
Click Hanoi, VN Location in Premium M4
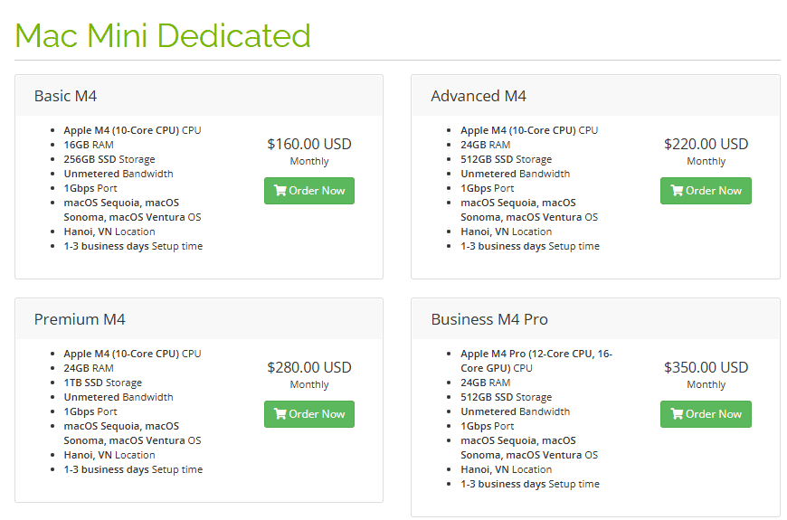[x=109, y=455]
